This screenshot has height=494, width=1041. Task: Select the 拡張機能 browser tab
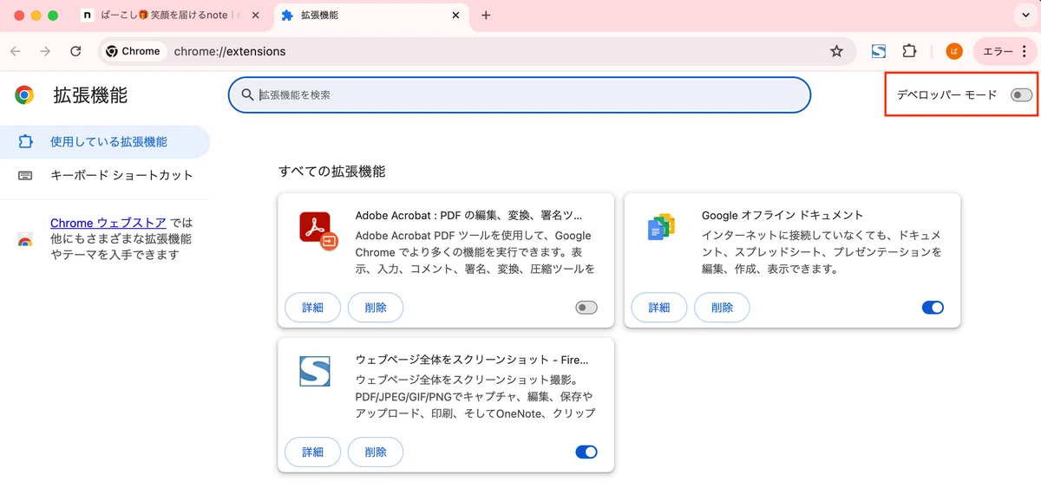[371, 16]
